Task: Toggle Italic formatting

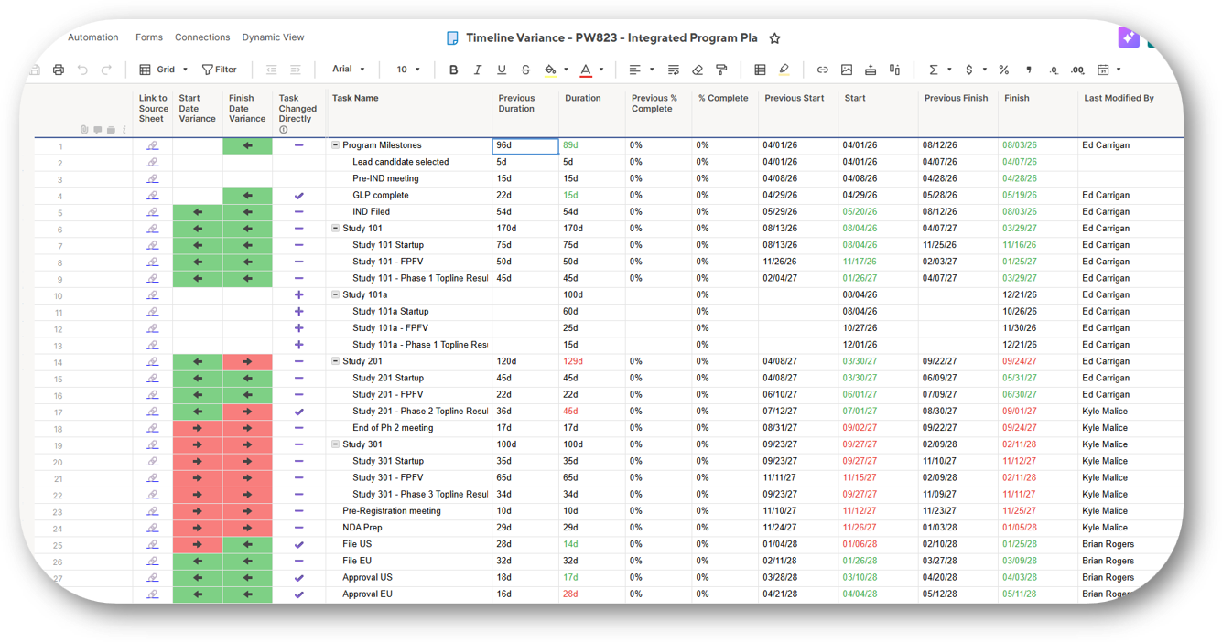Action: pyautogui.click(x=477, y=70)
